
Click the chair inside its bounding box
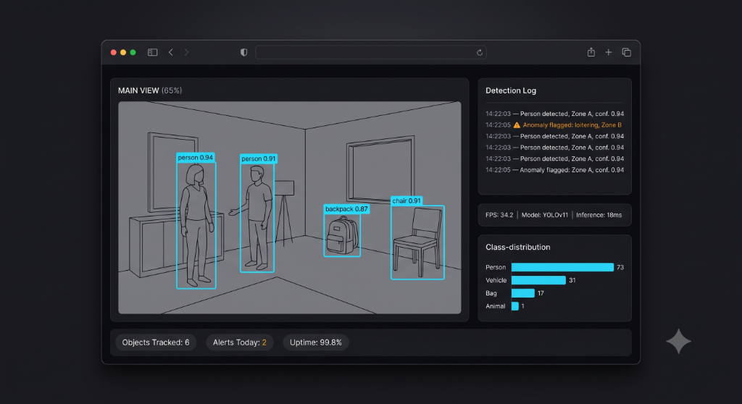(417, 243)
